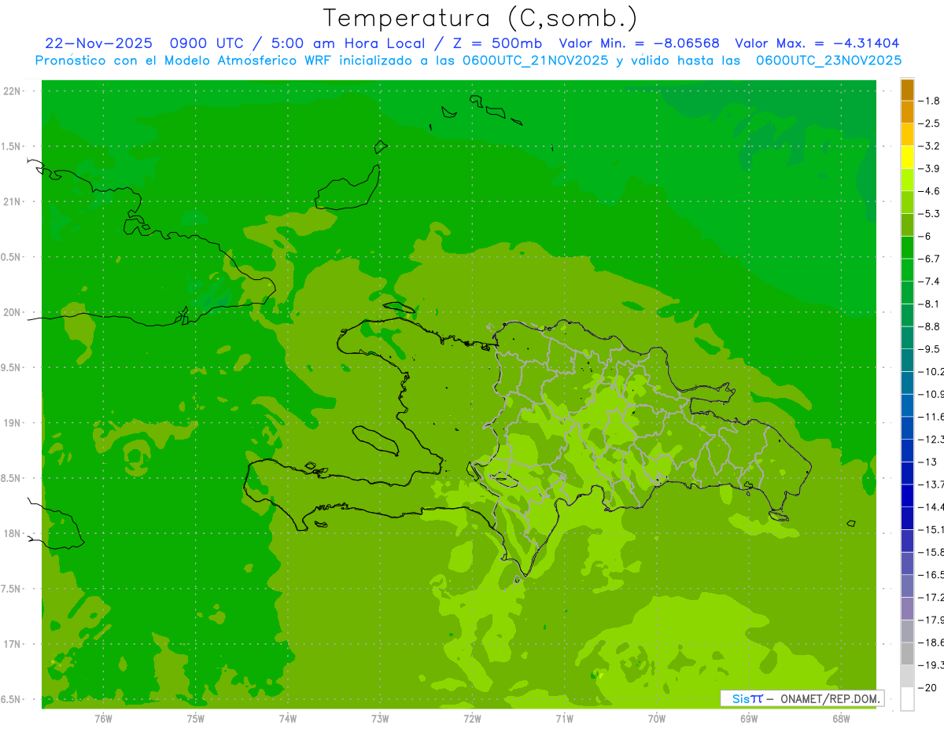Click the "70W" longitude label
Image resolution: width=944 pixels, height=729 pixels.
(657, 718)
